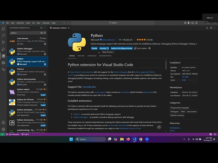
Task: Open manage gear for Python Debugger extension
Action: coord(45,54)
